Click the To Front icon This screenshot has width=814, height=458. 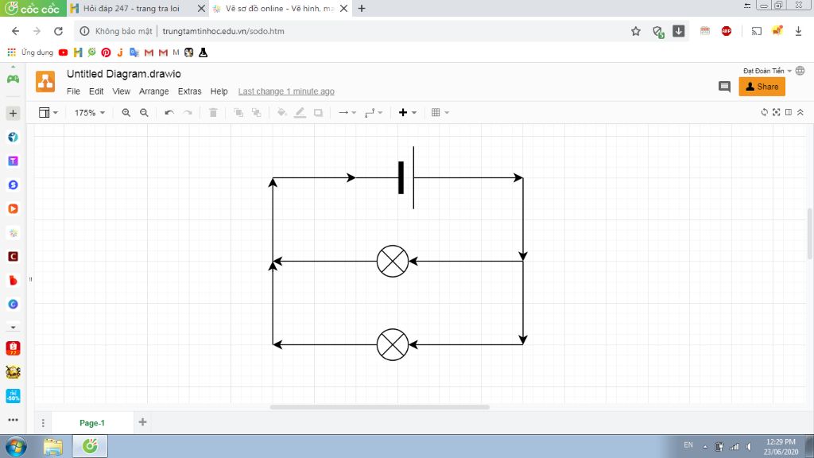click(x=238, y=113)
